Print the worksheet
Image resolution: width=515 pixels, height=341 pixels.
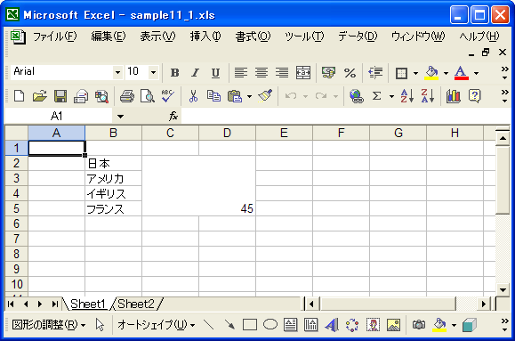[127, 96]
